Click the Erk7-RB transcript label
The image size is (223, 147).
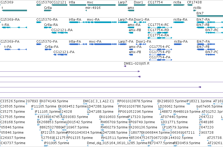(x=203, y=25)
